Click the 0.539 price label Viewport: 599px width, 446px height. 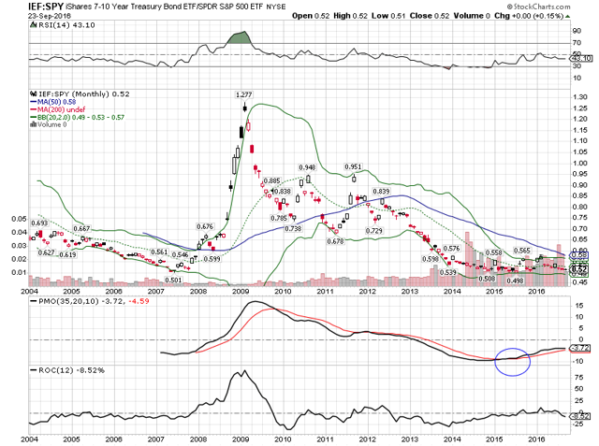point(448,273)
